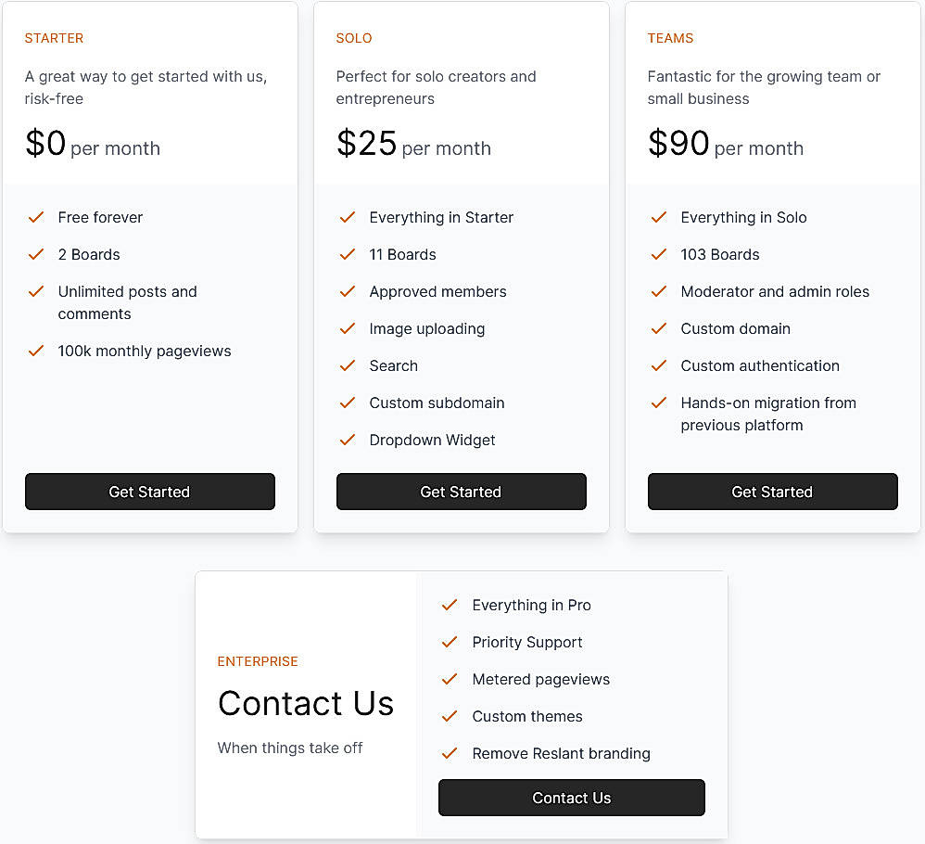Select the checkmark next to 100k monthly pageviews
This screenshot has width=925, height=844.
click(36, 351)
